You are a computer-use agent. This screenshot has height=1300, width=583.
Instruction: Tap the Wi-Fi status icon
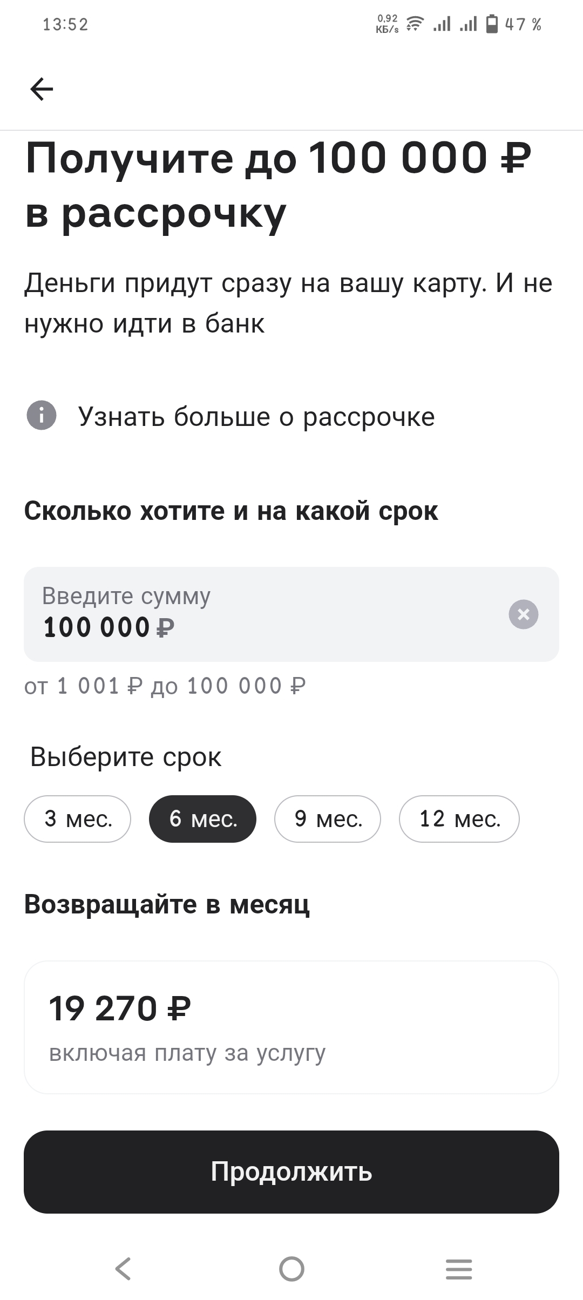(415, 24)
